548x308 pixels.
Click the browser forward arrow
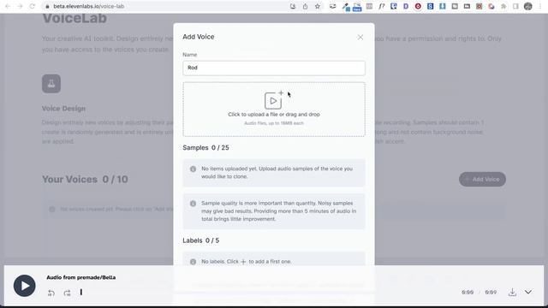click(x=20, y=6)
